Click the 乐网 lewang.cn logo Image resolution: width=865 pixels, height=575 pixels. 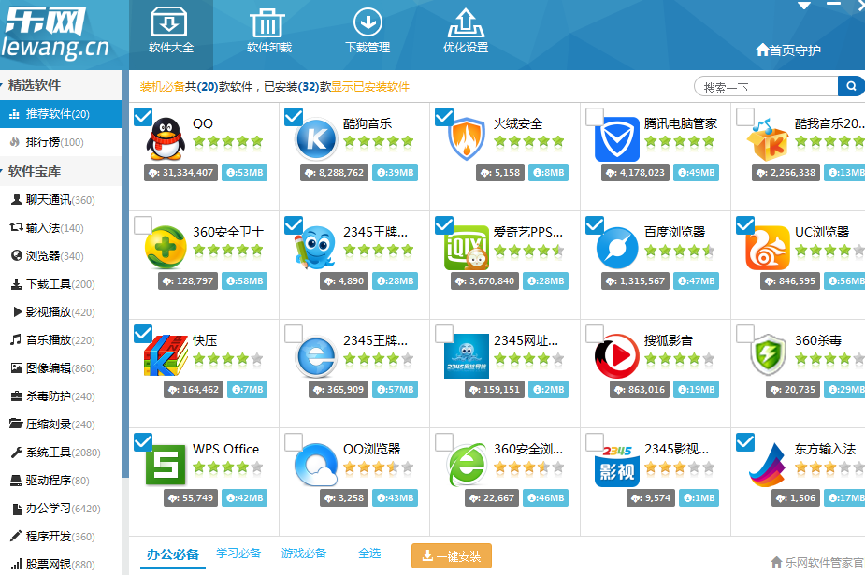click(x=55, y=33)
